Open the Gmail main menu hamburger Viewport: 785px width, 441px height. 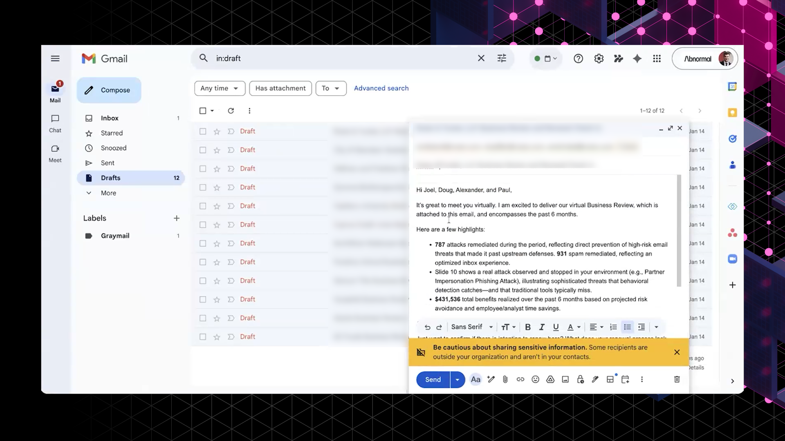[55, 58]
